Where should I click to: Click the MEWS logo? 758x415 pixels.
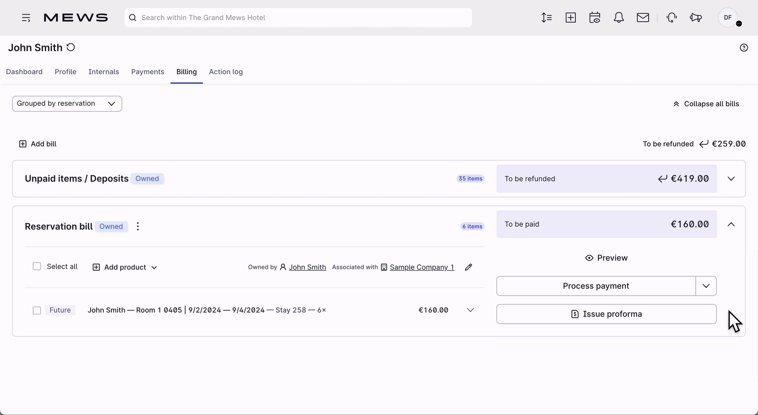point(76,18)
